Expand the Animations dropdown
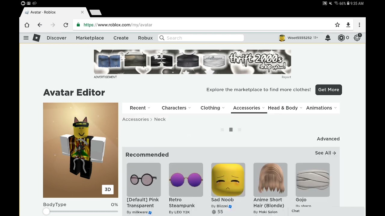Viewport: 385px width, 216px height. click(x=321, y=108)
